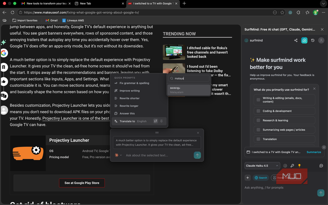Click the profile avatar icon in left rail

tap(4, 110)
